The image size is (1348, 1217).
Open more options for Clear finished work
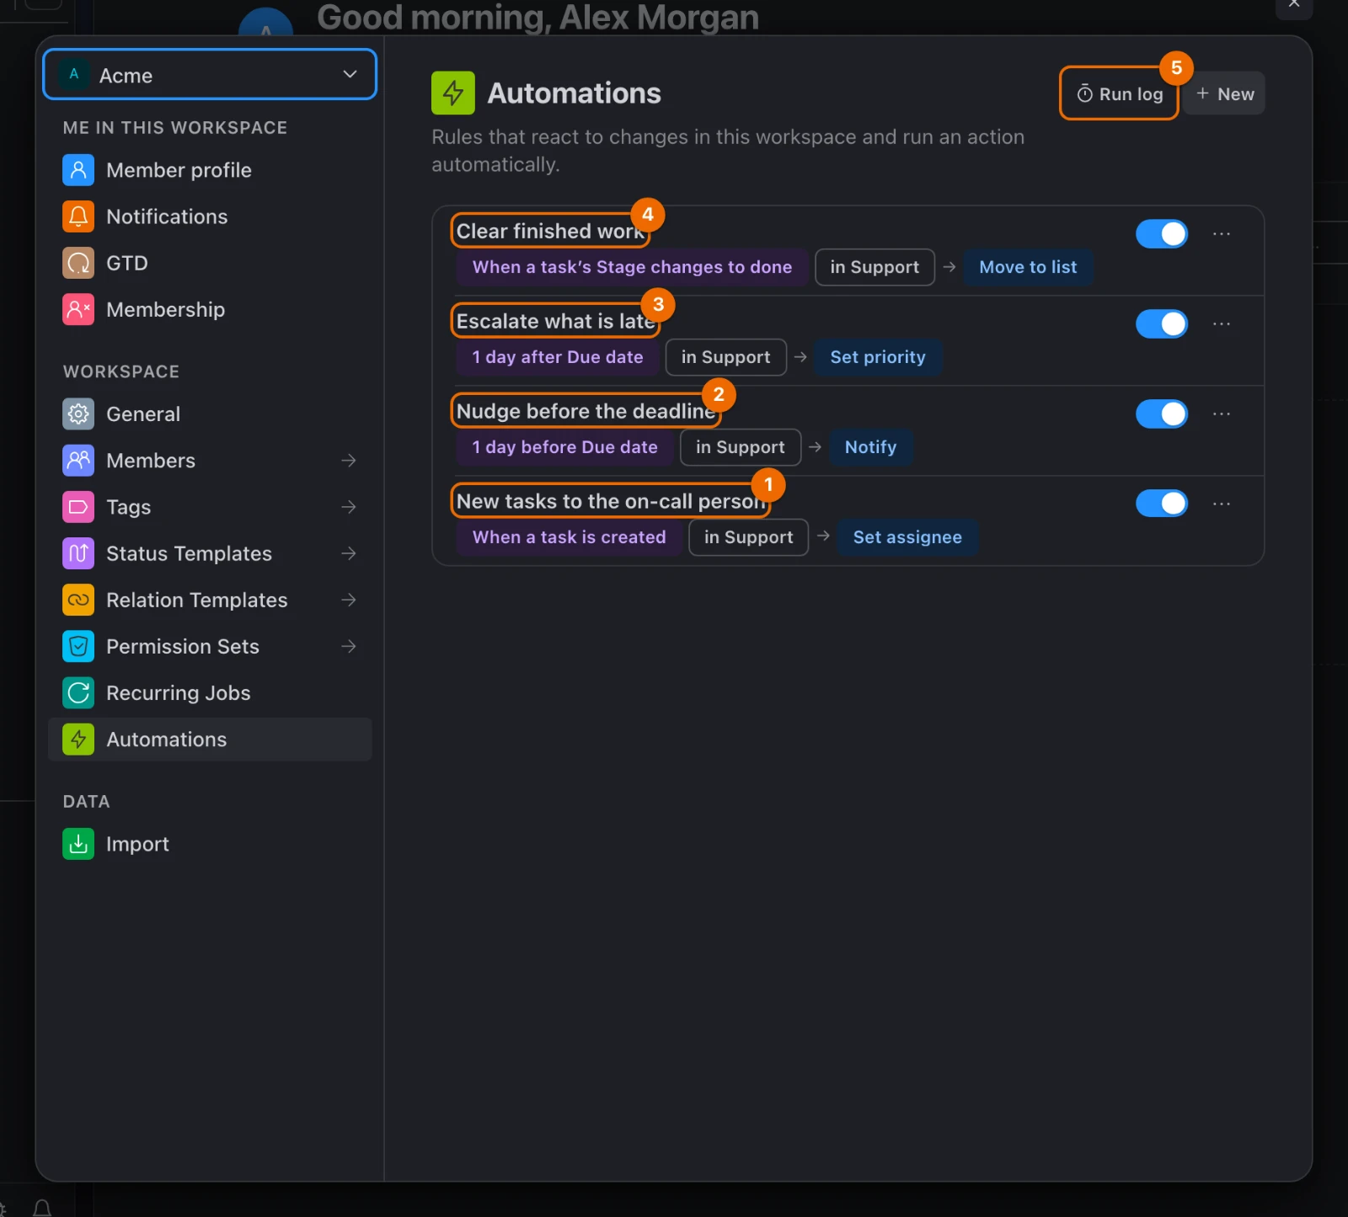tap(1222, 233)
